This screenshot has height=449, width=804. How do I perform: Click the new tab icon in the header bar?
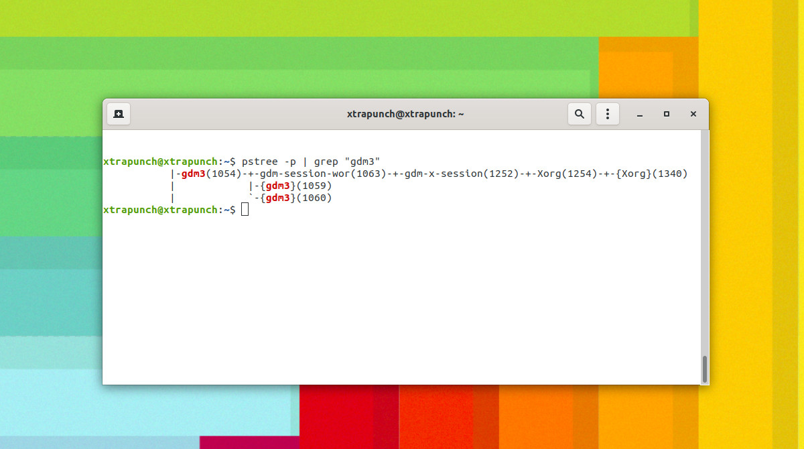[x=119, y=114]
